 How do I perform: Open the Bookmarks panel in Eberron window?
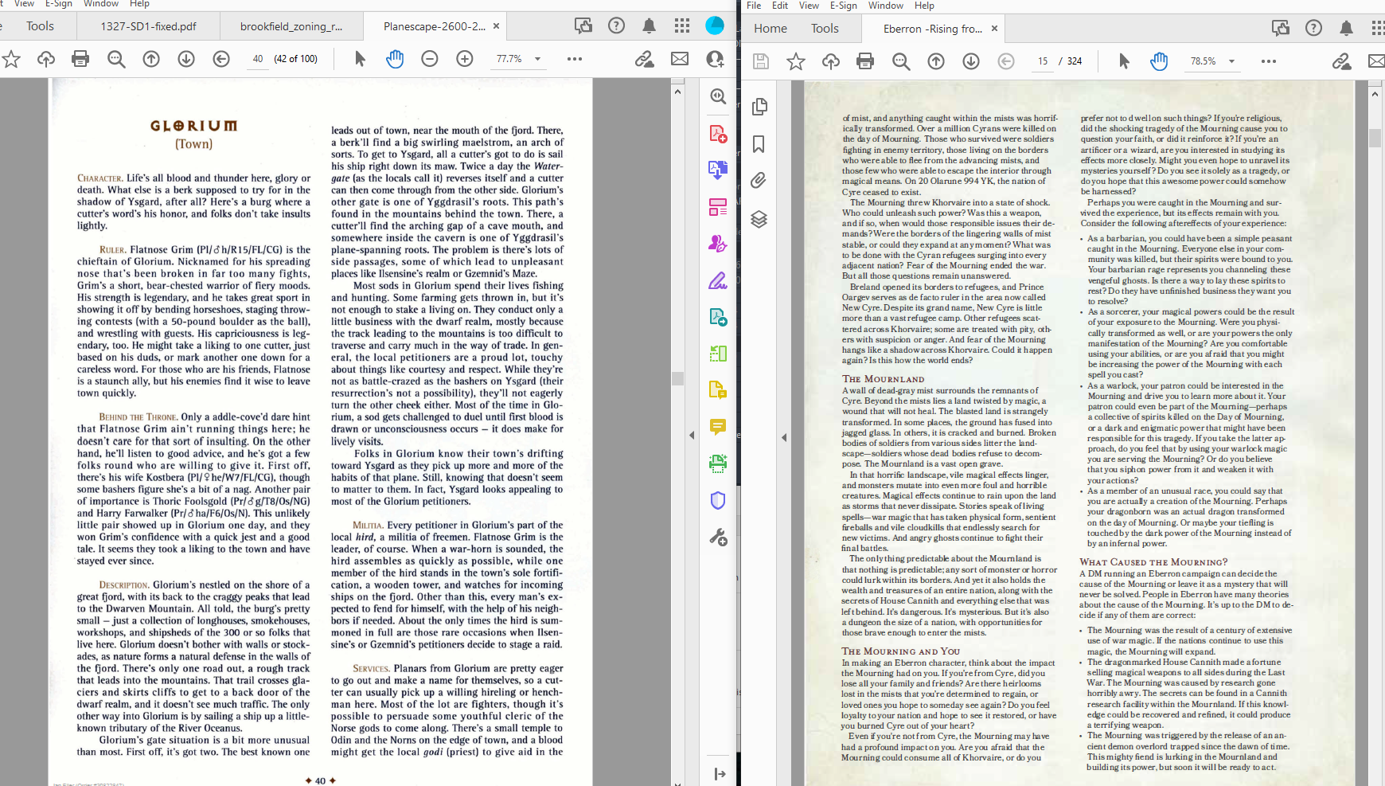tap(759, 144)
